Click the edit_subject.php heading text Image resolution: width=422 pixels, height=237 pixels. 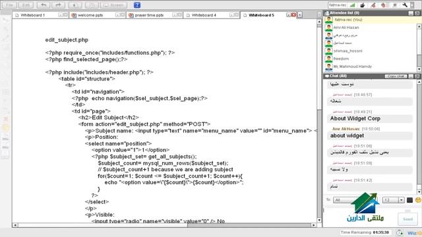tap(67, 39)
